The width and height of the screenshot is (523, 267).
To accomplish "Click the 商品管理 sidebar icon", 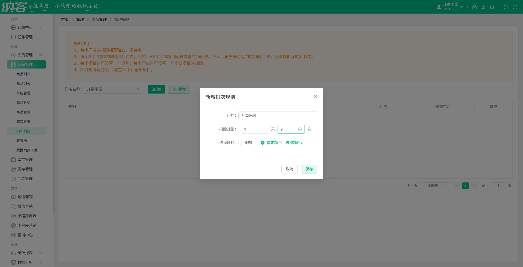I will (x=13, y=64).
